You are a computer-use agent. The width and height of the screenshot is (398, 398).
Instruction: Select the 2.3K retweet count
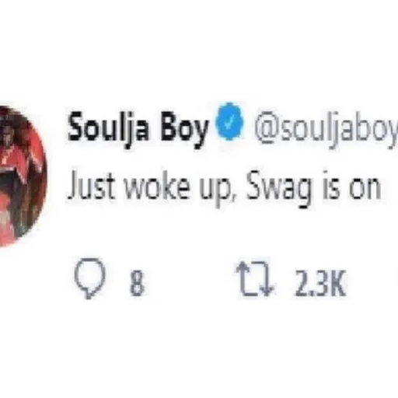[x=320, y=283]
